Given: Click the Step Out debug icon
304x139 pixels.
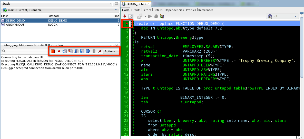Looking at the screenshot, I should pyautogui.click(x=76, y=51).
